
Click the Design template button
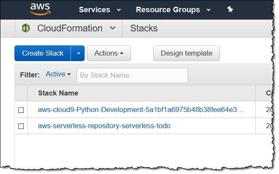(186, 53)
